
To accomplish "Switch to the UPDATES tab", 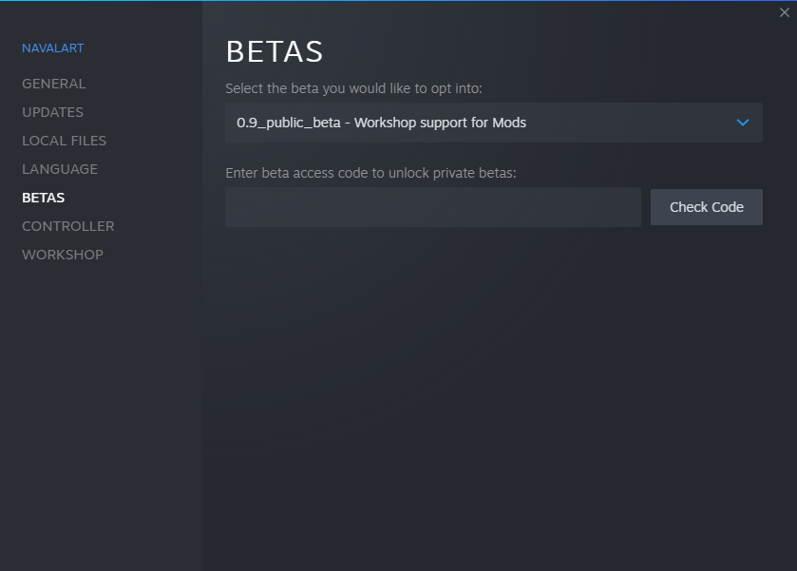I will pos(53,112).
